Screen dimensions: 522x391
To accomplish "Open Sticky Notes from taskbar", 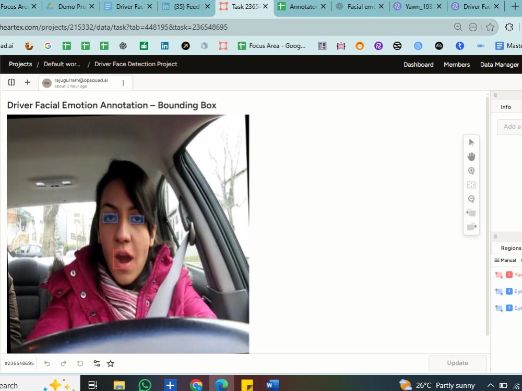I will click(247, 385).
